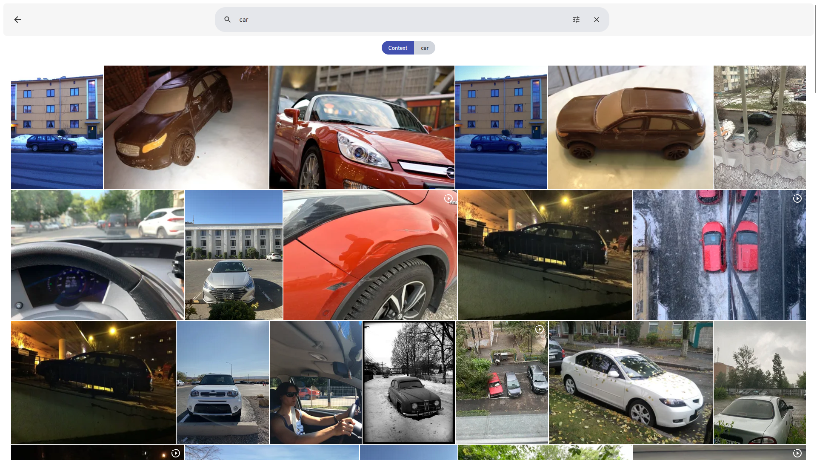Open the white Mazda with leaves photo
Viewport: 817px width, 460px height.
[631, 382]
